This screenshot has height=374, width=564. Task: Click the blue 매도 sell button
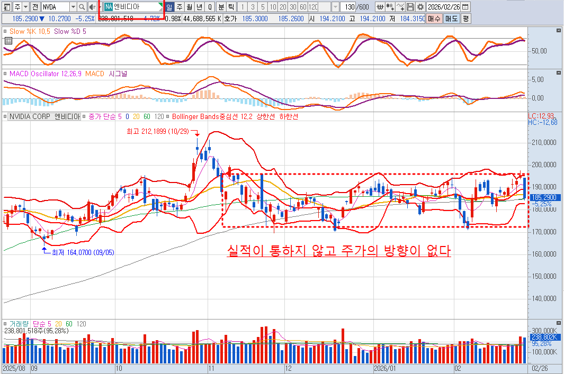pyautogui.click(x=451, y=19)
